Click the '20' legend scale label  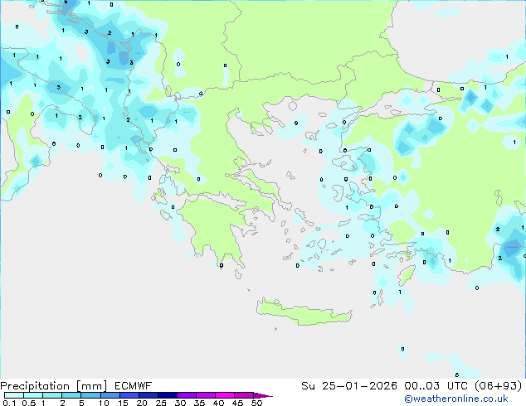tap(142, 403)
